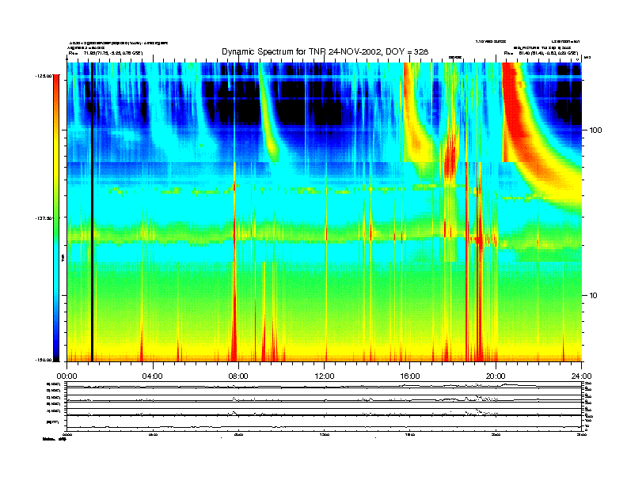
Task: Click the "08:00" time axis label
Action: [x=238, y=376]
